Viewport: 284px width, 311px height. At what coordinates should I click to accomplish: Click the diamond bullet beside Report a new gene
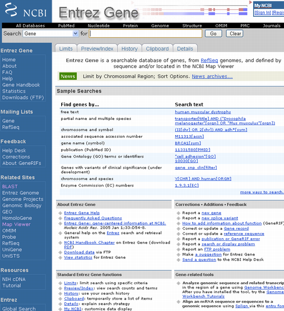178,213
